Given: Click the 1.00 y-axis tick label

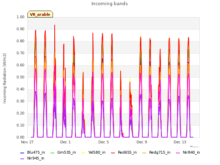Looking at the screenshot, I should (21, 17).
